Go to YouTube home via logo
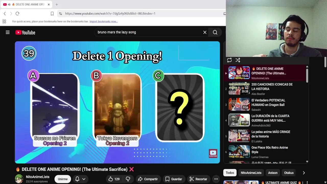 25,32
